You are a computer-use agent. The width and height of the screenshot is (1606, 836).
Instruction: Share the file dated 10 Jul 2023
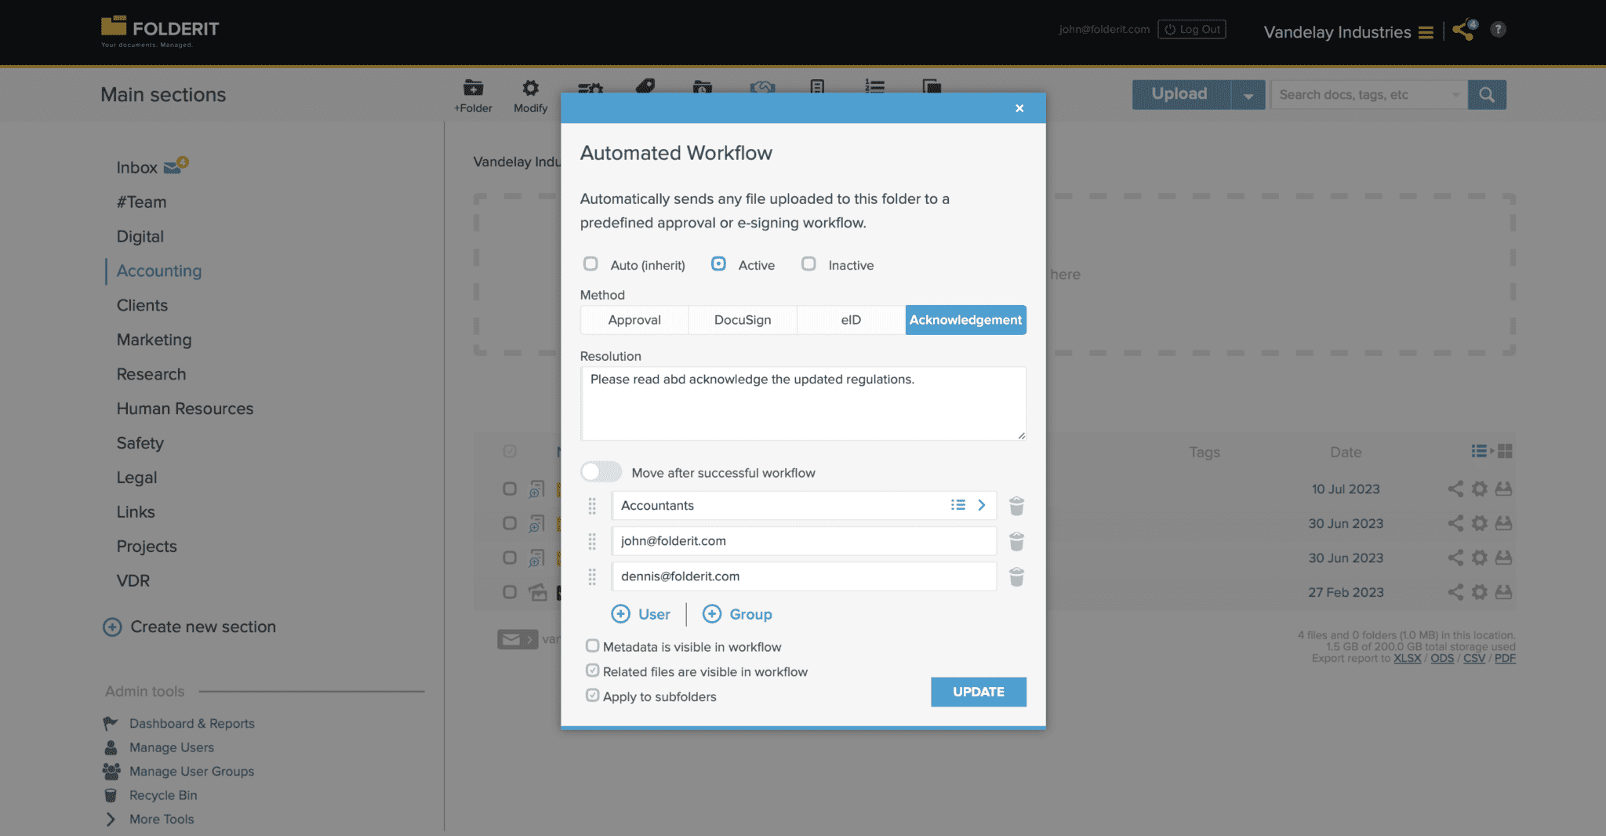click(x=1455, y=489)
